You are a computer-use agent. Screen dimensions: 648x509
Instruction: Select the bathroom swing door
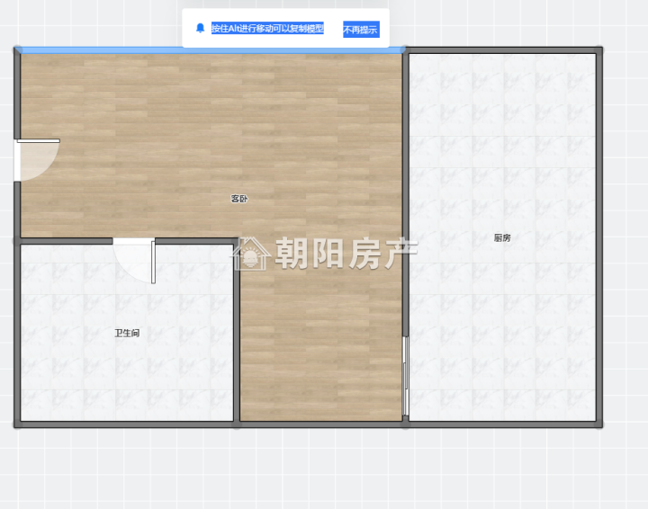[135, 259]
